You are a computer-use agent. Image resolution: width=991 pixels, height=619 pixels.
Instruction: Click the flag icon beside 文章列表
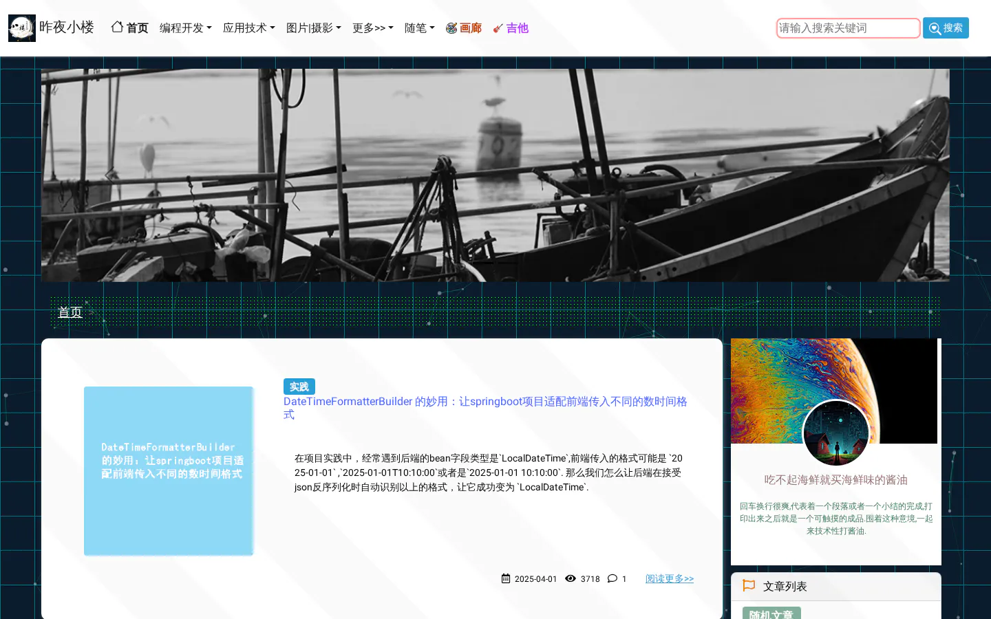749,585
